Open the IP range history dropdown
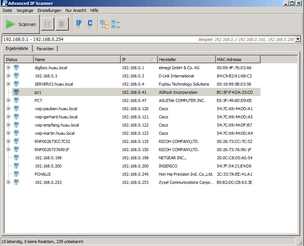This screenshot has height=246, width=304. [298, 39]
